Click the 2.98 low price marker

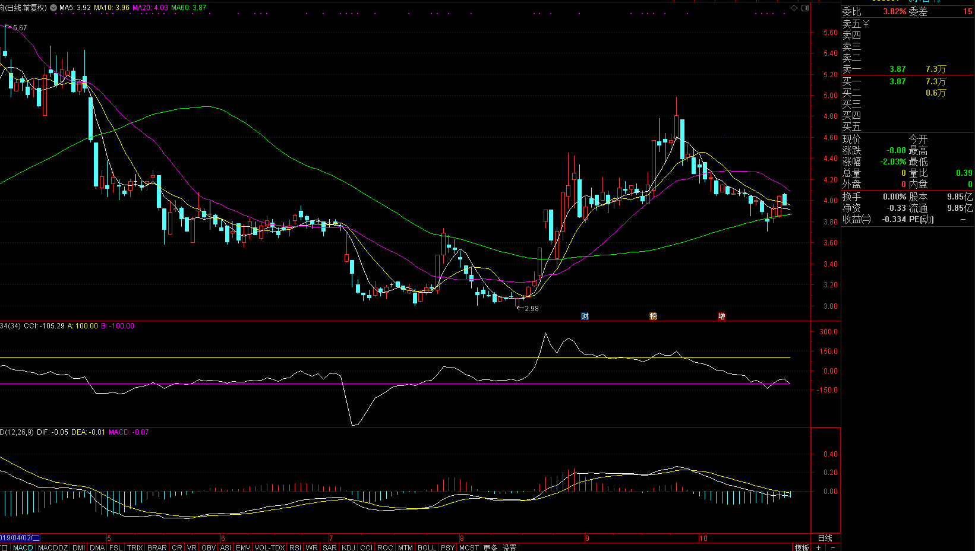[x=531, y=309]
